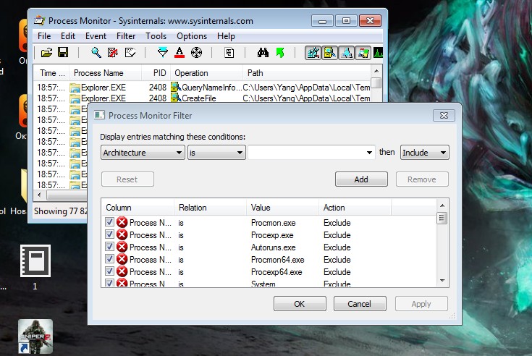Click the Sniper game desktop shortcut

[x=35, y=336]
